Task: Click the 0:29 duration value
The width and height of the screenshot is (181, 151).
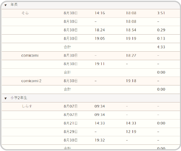Action: 161,30
